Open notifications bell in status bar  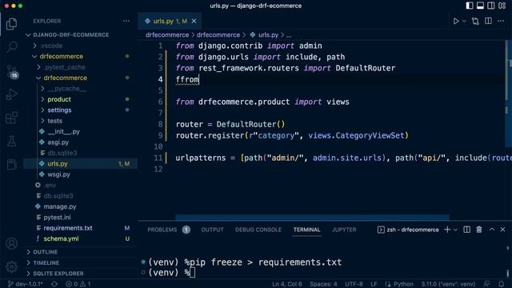tap(502, 284)
